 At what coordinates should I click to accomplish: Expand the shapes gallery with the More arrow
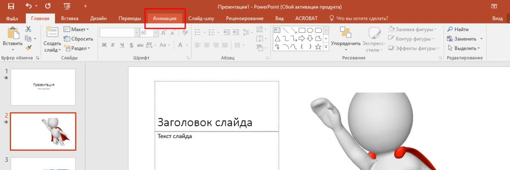click(x=326, y=47)
